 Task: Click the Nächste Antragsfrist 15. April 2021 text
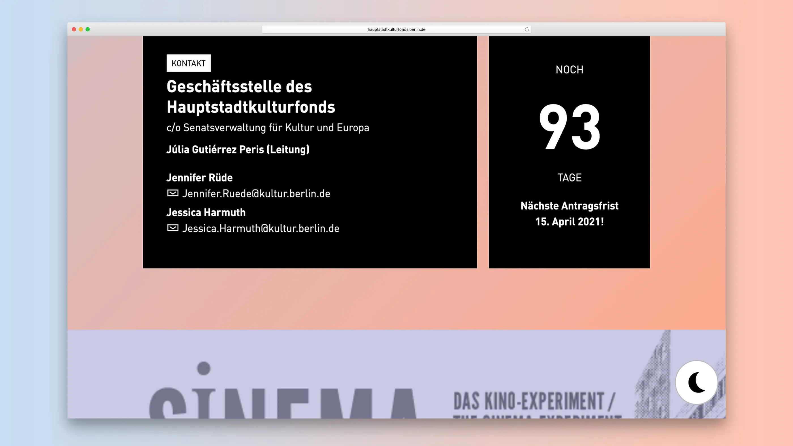(x=570, y=214)
